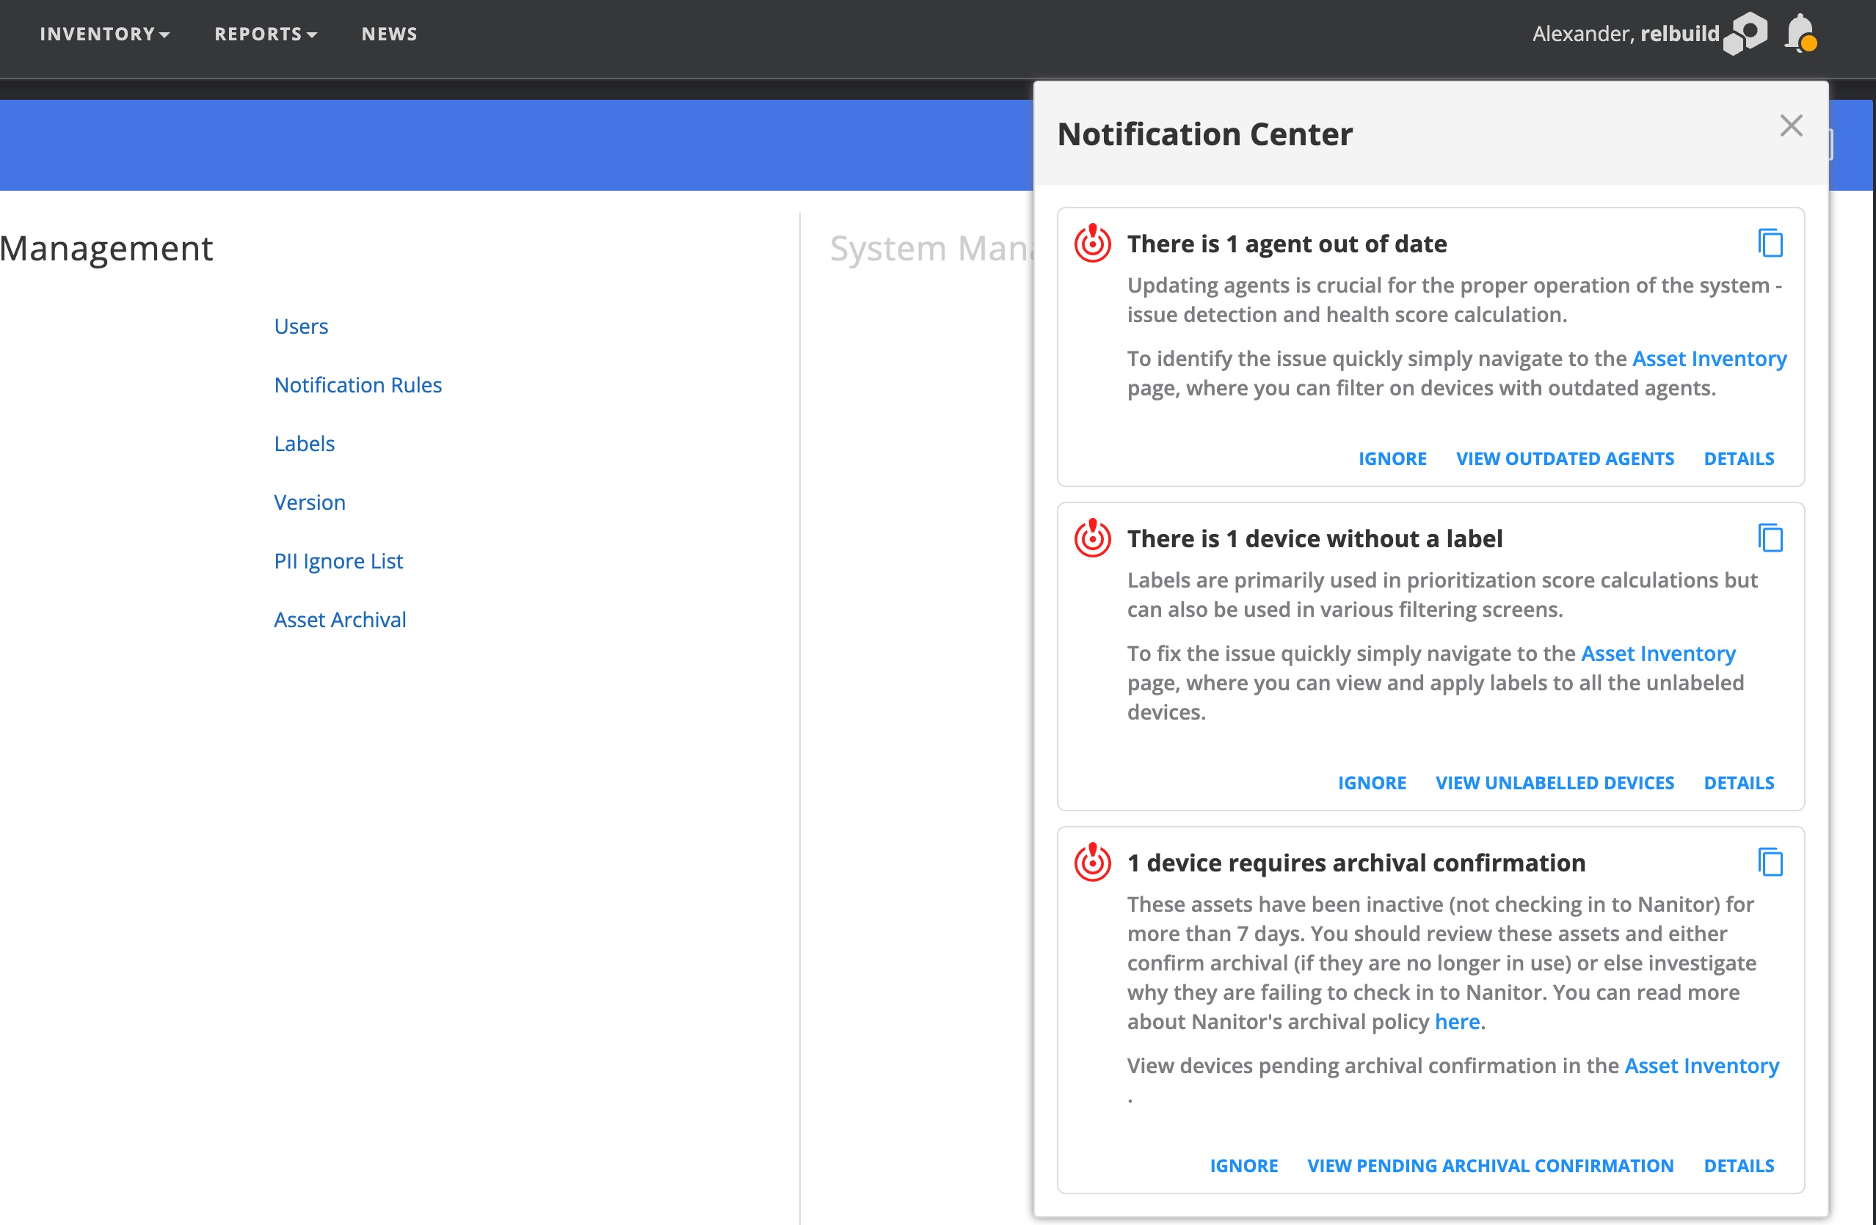The width and height of the screenshot is (1876, 1225).
Task: Click the alert icon beside device without label
Action: (1092, 539)
